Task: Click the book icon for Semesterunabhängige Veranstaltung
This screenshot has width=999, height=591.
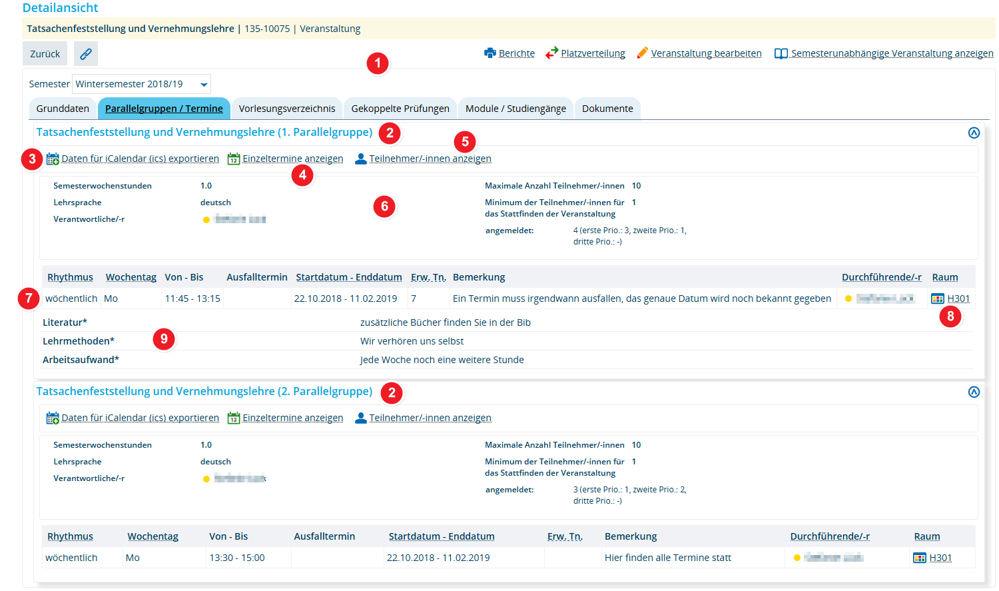Action: click(x=781, y=53)
